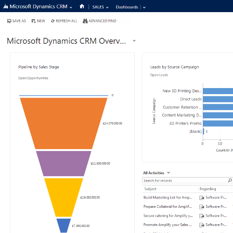Click the search magnifier icon
Viewport: 233px width, 233px height.
(230, 180)
